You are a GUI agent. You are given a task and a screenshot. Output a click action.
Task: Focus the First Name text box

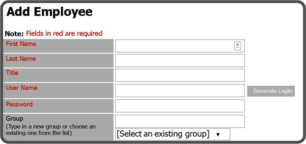[x=180, y=46]
